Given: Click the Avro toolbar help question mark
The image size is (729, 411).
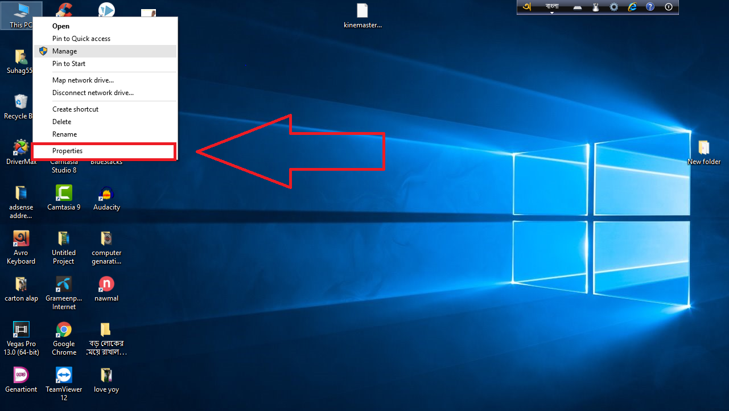Looking at the screenshot, I should pyautogui.click(x=650, y=7).
